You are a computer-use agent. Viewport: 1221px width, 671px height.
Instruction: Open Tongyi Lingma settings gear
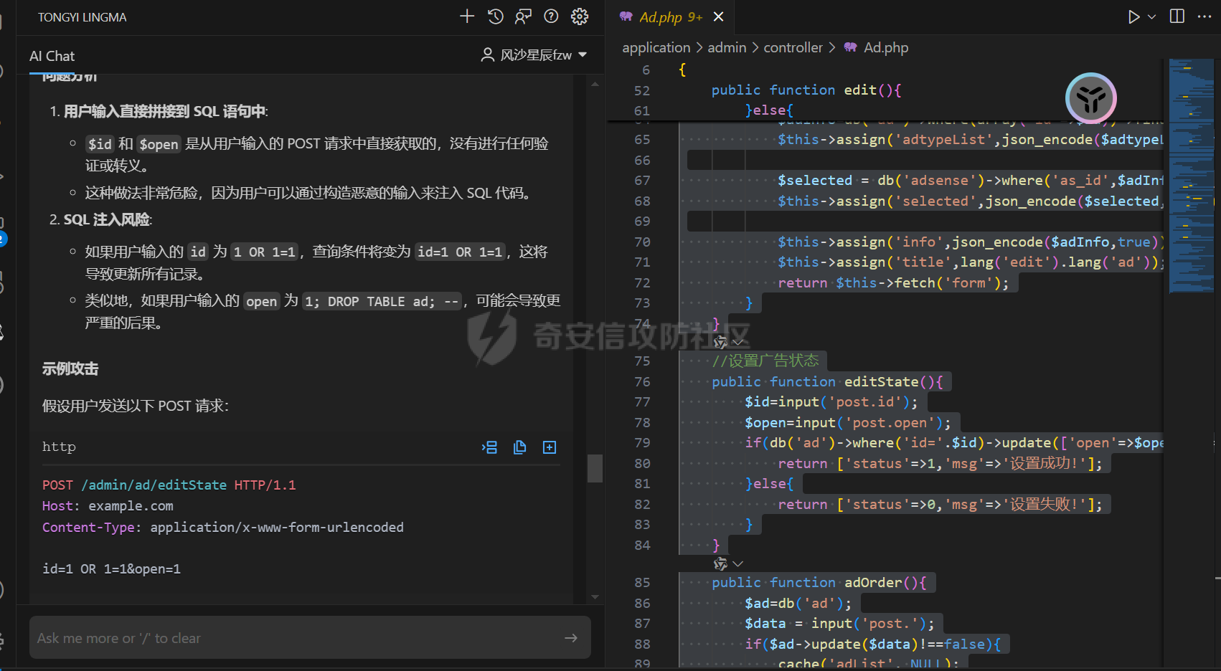pyautogui.click(x=580, y=16)
